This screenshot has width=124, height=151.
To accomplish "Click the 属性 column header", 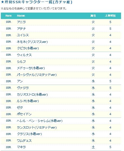I will coord(93,16).
